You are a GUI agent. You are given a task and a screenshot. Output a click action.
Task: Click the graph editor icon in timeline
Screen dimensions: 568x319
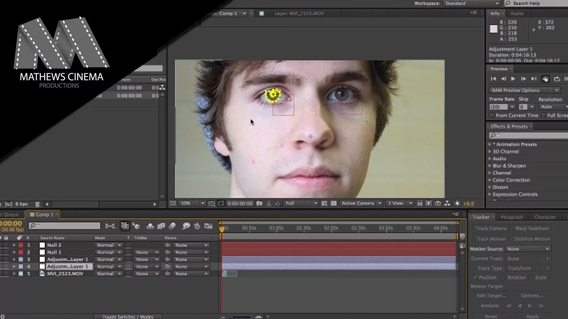pos(209,226)
